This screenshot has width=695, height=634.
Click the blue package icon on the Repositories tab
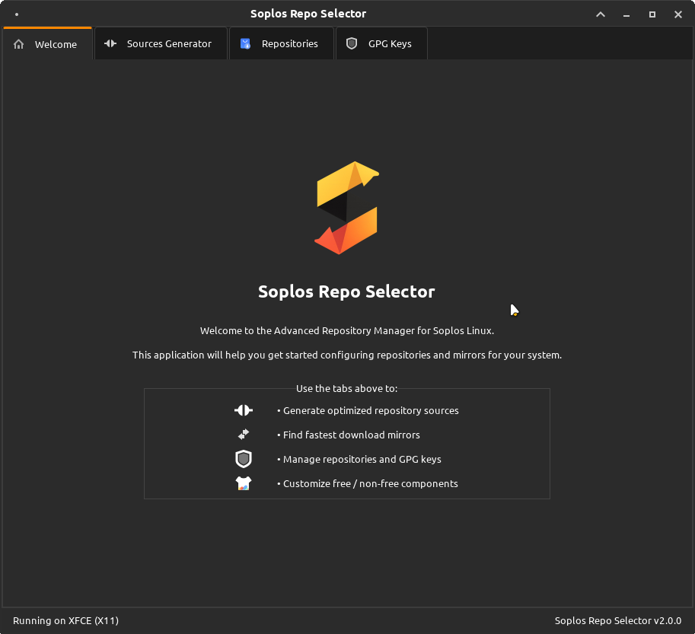[245, 43]
